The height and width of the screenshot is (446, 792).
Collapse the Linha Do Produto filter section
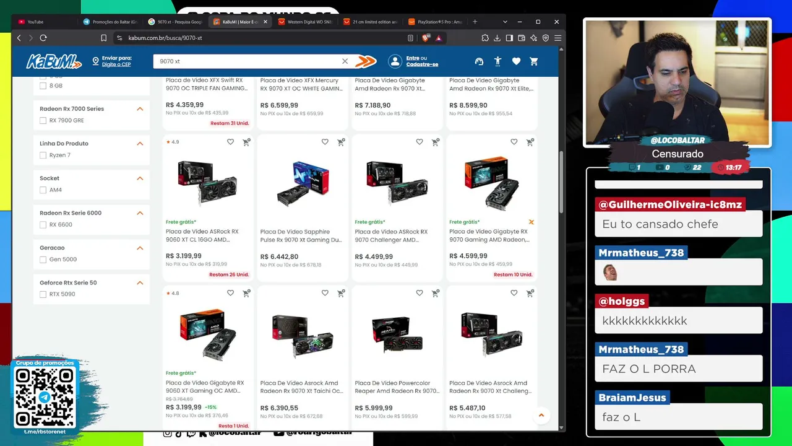point(140,144)
